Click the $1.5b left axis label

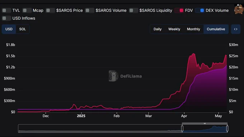(10, 56)
